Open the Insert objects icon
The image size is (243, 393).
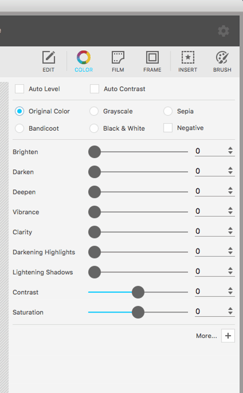(x=188, y=57)
